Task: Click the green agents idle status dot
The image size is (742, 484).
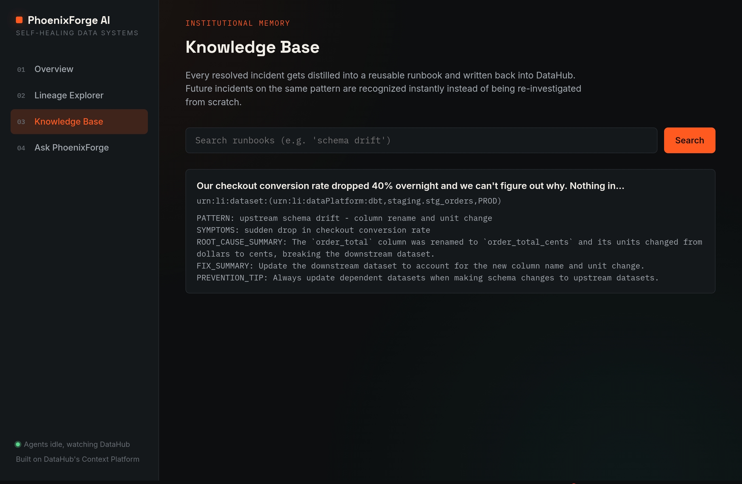Action: [18, 445]
